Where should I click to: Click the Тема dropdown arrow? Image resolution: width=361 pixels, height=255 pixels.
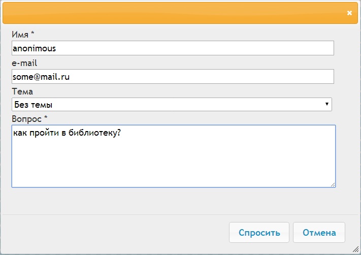[326, 104]
